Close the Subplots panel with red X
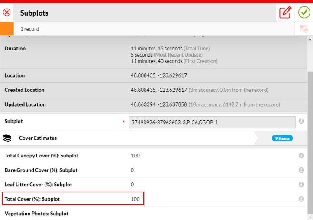This screenshot has width=313, height=220. pos(7,13)
